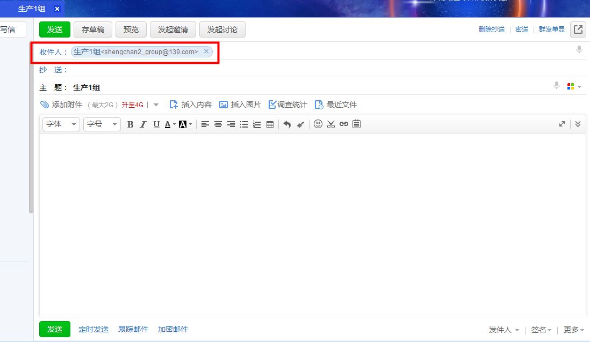Toggle italic text formatting
This screenshot has width=590, height=342.
[x=143, y=124]
